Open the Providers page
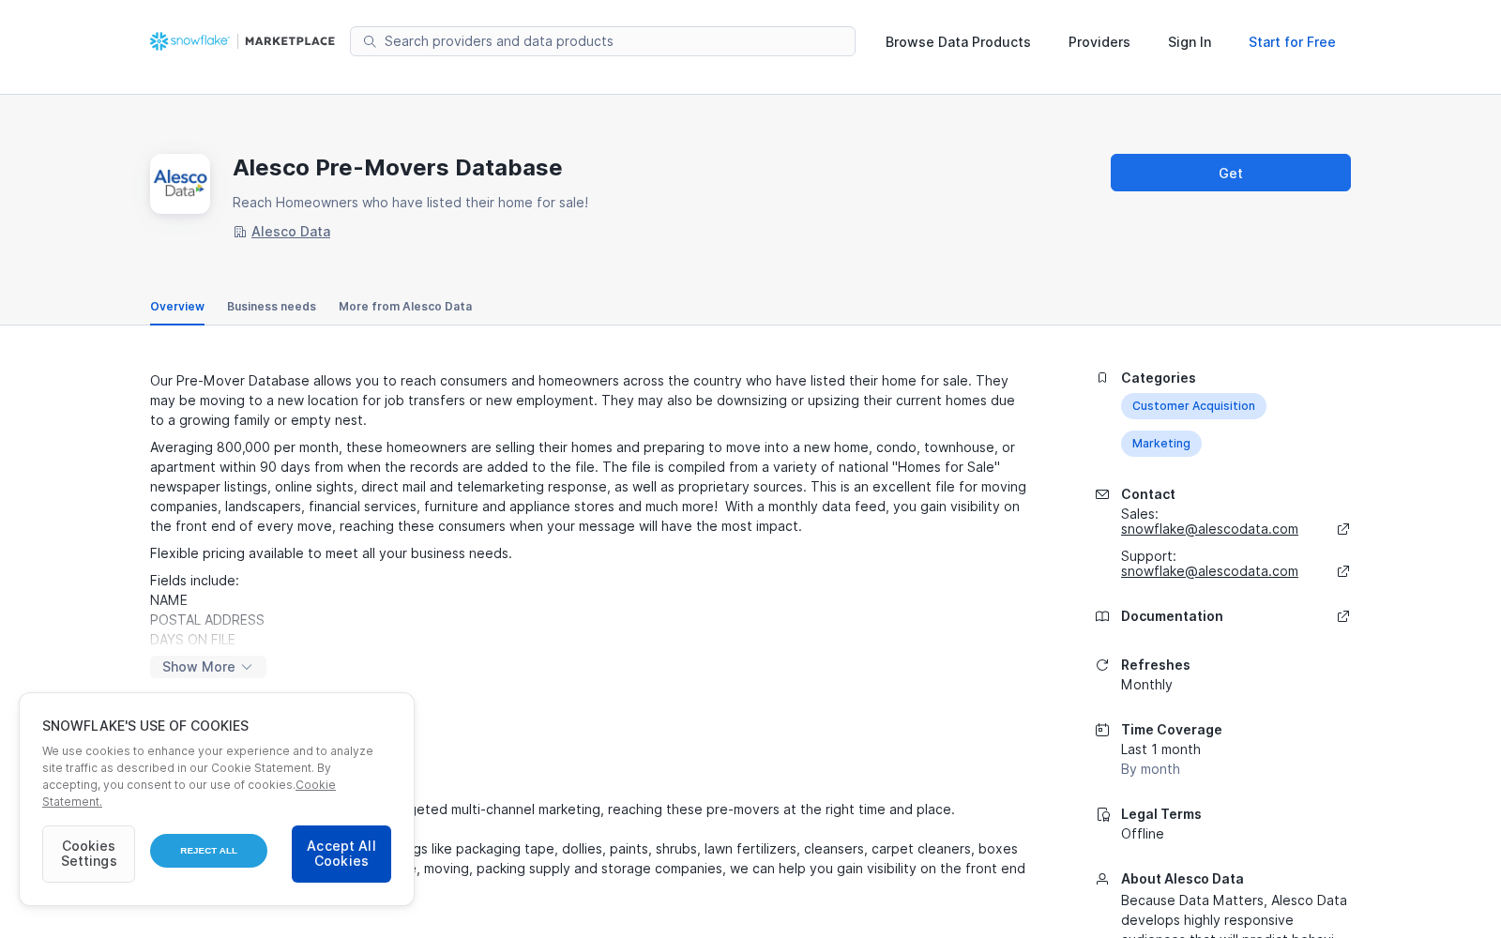This screenshot has height=938, width=1501. (1099, 42)
